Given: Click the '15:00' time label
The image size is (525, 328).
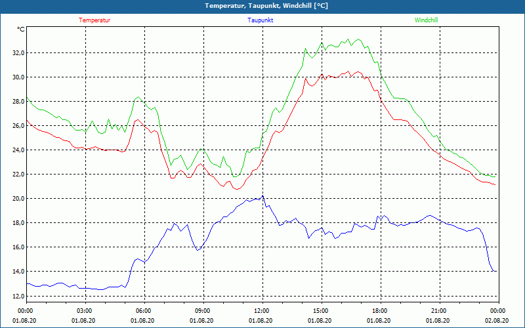Looking at the screenshot, I should click(x=322, y=311).
